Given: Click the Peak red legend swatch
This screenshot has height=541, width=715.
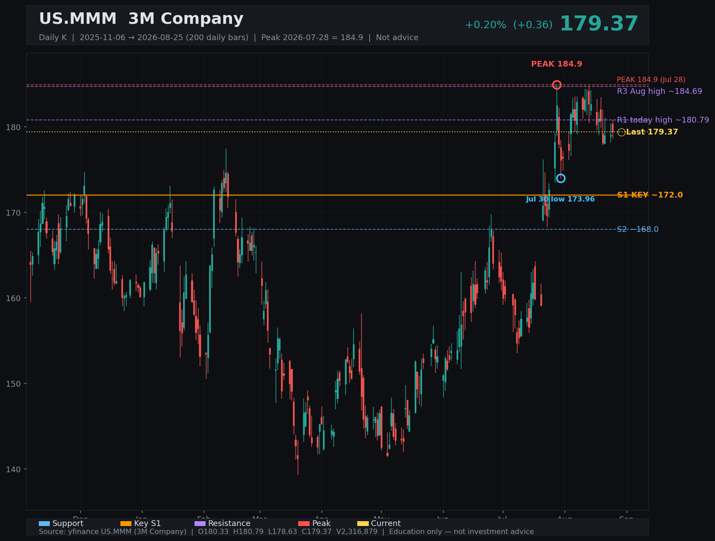Looking at the screenshot, I should pos(304,524).
